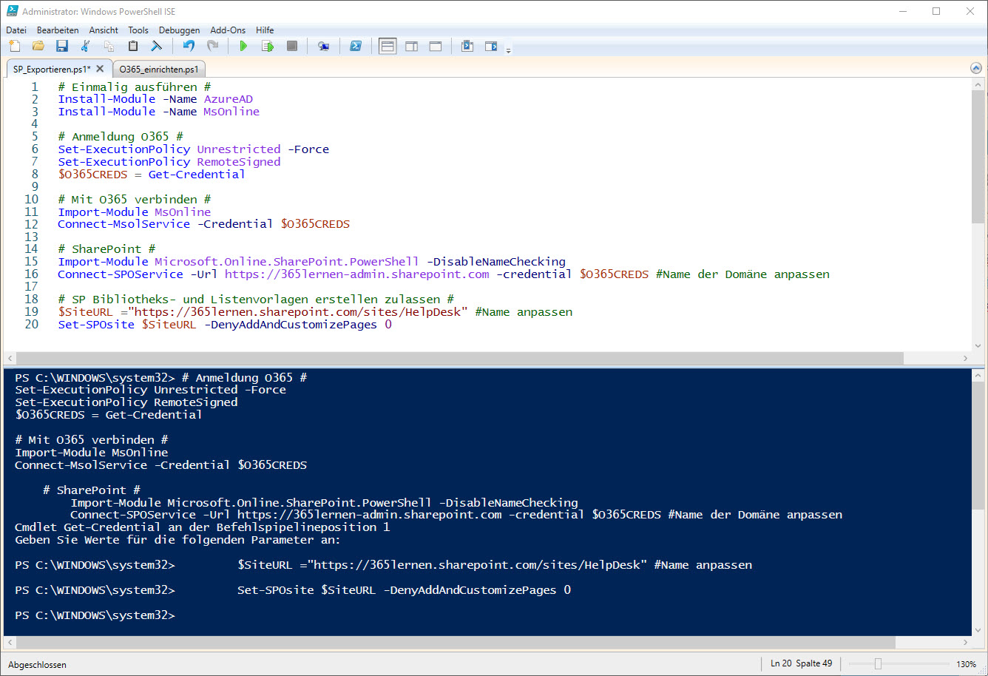Show Command window icon
988x676 pixels.
(467, 46)
